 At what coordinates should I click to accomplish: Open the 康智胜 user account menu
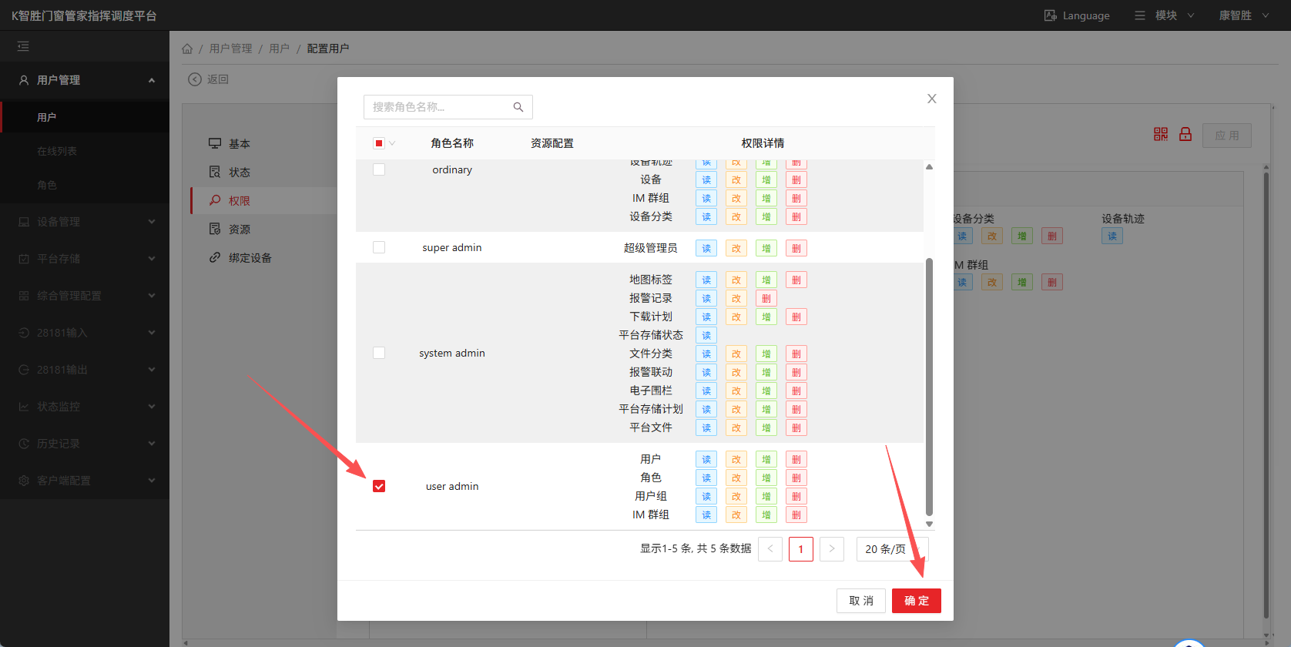click(1243, 15)
